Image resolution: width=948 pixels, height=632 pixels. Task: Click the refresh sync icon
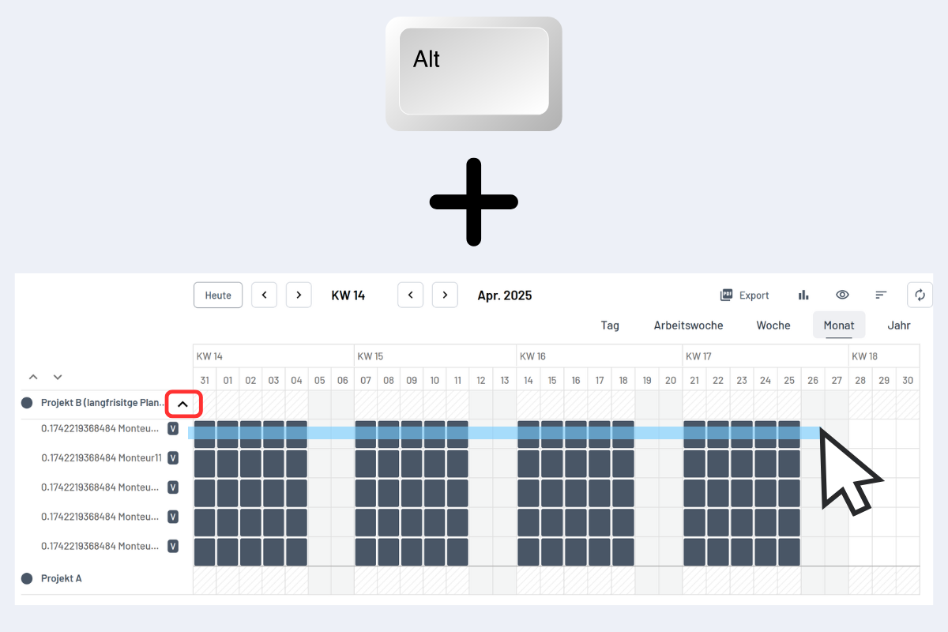pyautogui.click(x=920, y=295)
